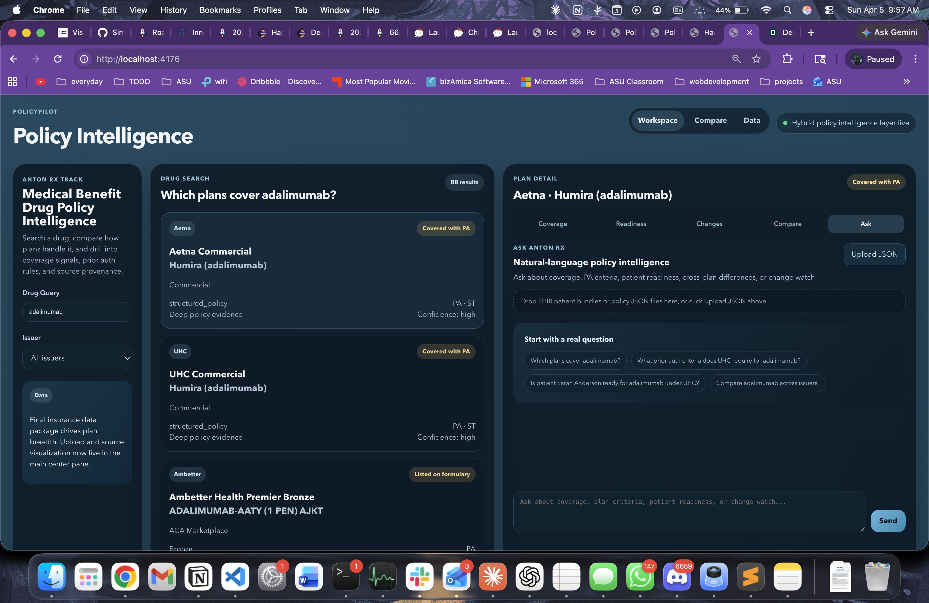Image resolution: width=929 pixels, height=603 pixels.
Task: Show hidden bookmarks with the double chevron
Action: pyautogui.click(x=906, y=82)
